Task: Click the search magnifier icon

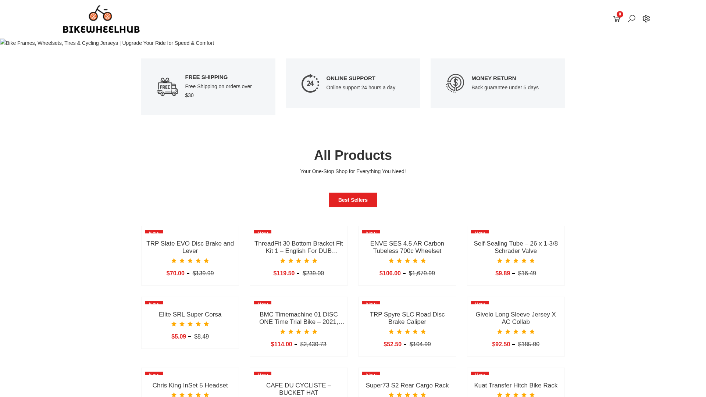Action: pyautogui.click(x=631, y=18)
